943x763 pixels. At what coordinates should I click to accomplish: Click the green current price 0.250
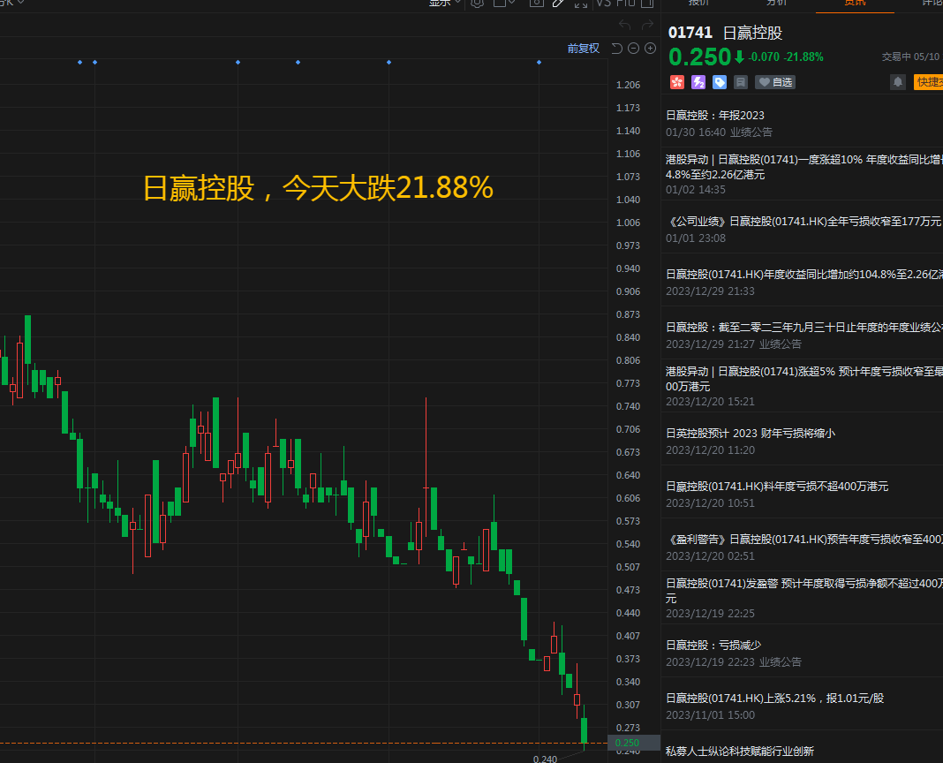click(x=699, y=57)
